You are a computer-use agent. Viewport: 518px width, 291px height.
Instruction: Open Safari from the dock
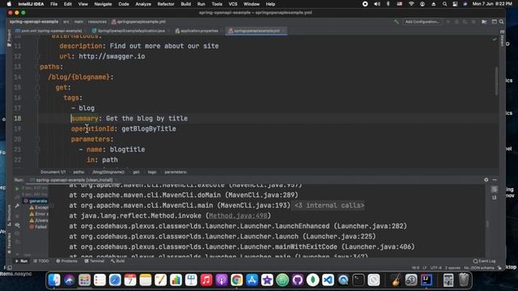point(115,280)
